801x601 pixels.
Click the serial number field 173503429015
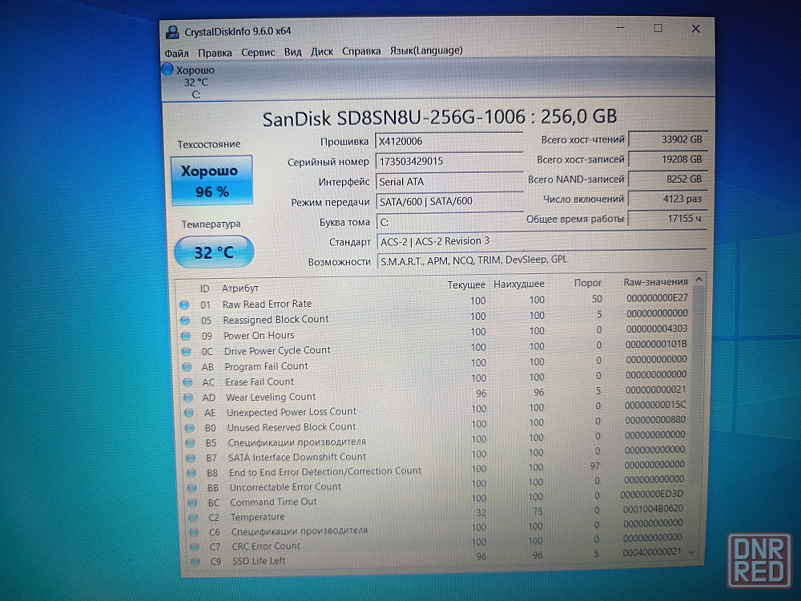pos(449,161)
